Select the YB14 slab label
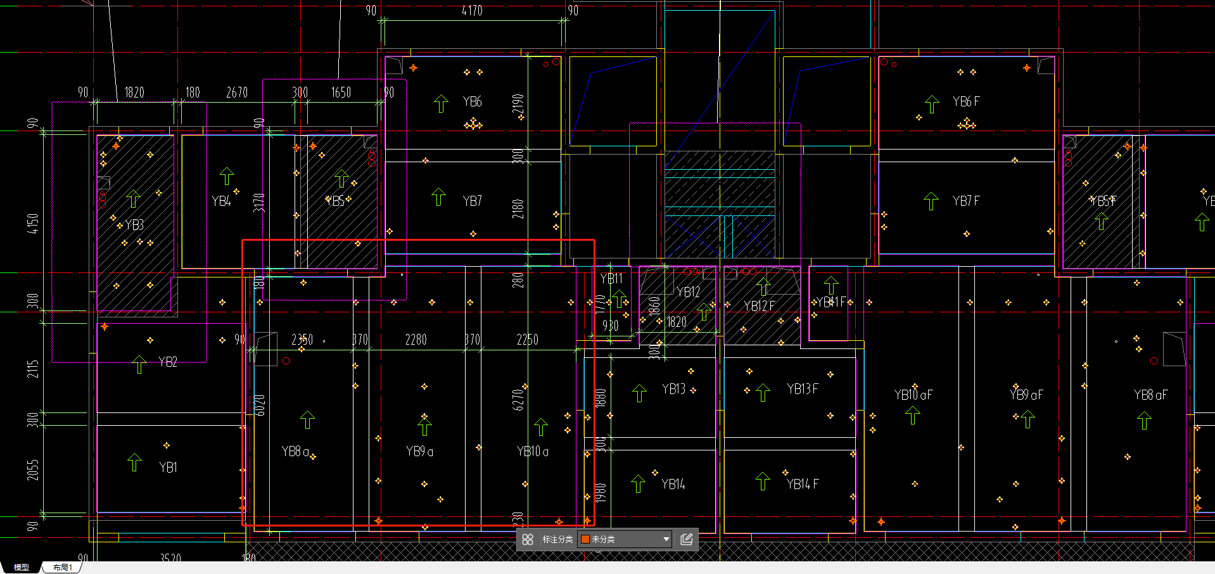1215x574 pixels. (673, 485)
